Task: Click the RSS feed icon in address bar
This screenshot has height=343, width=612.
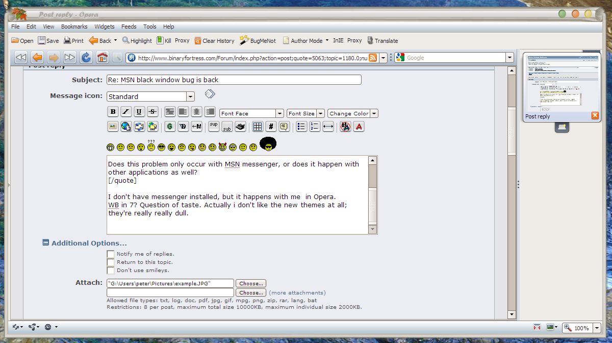Action: click(x=373, y=58)
